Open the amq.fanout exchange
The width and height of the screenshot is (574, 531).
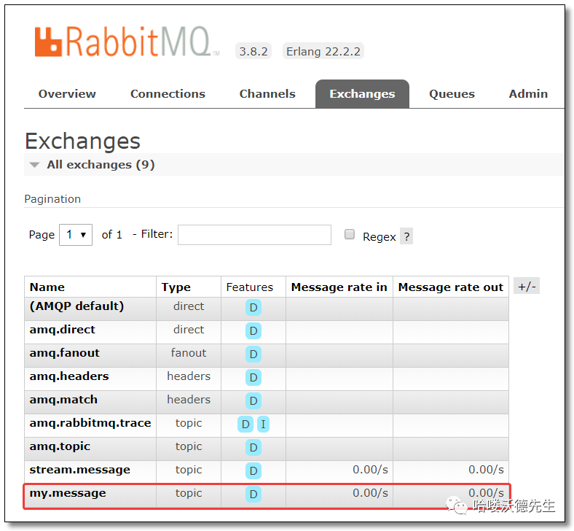(x=64, y=353)
